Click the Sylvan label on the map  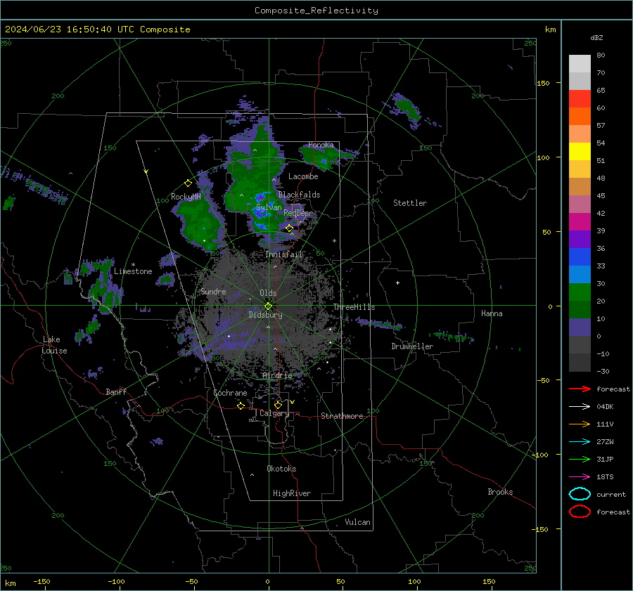coord(269,207)
